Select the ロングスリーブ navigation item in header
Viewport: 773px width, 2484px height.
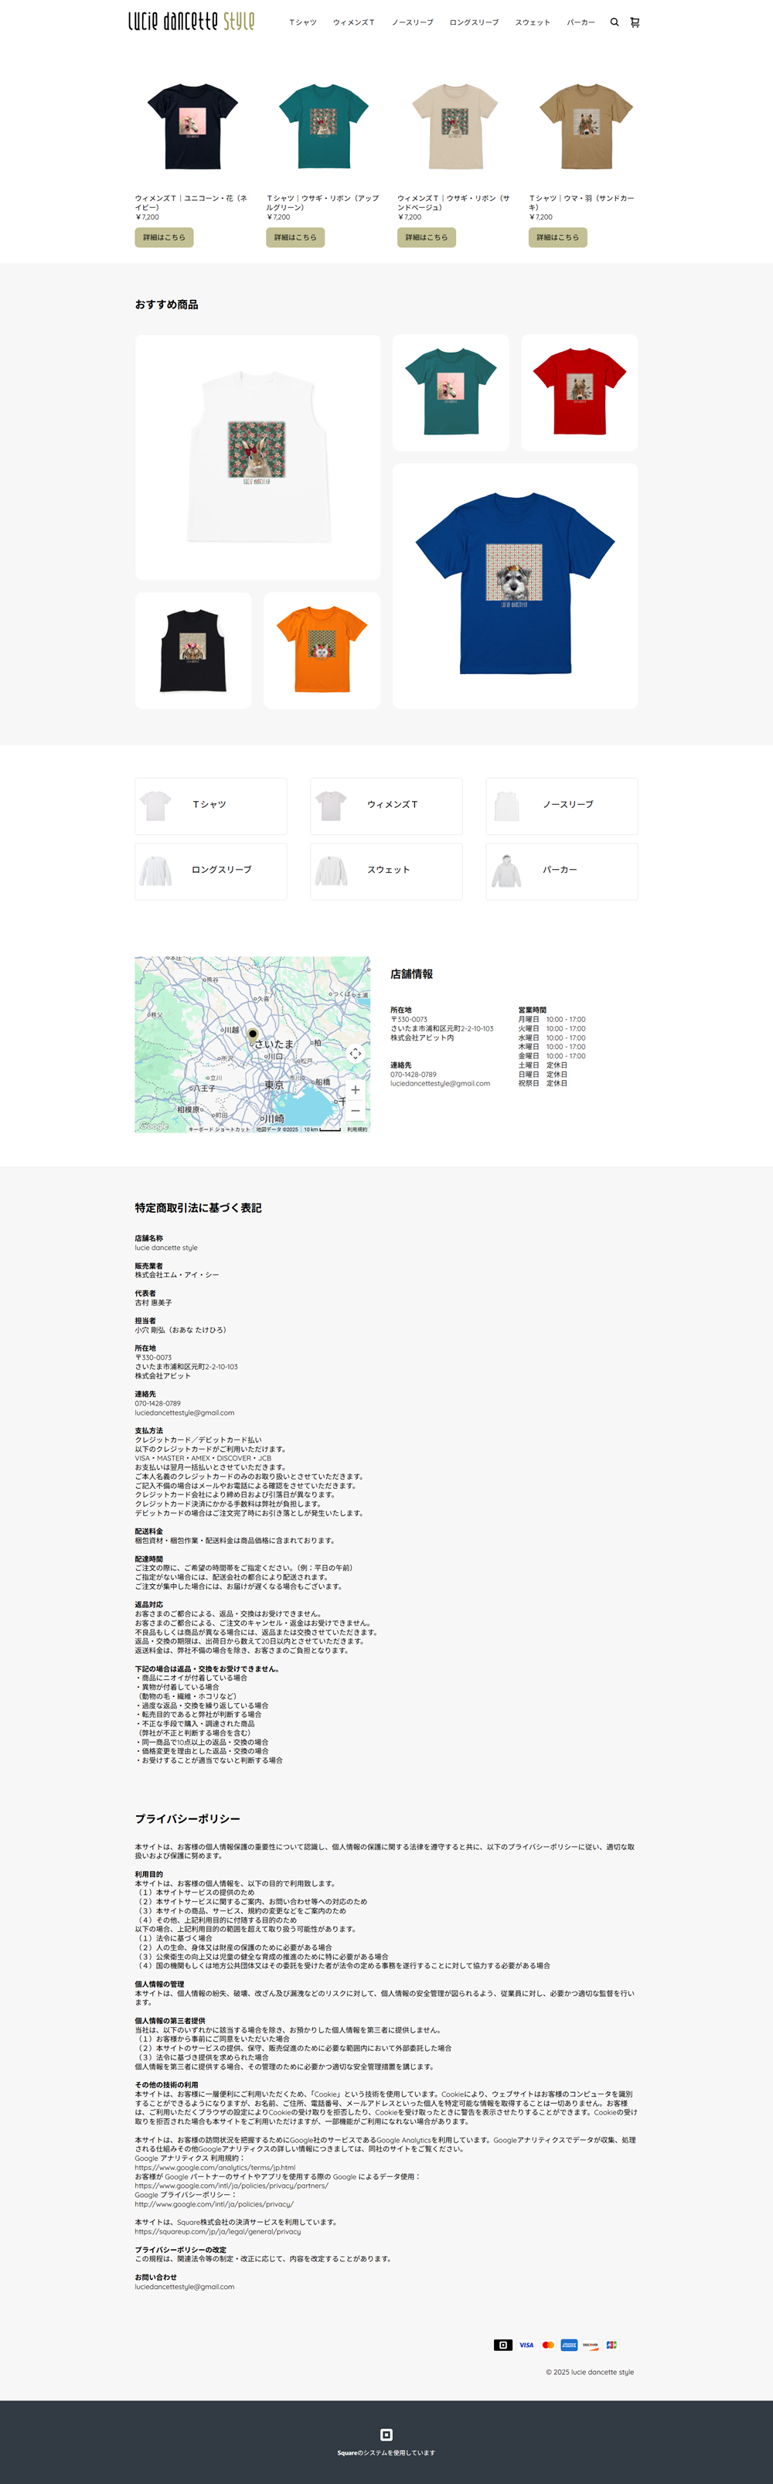pos(473,22)
